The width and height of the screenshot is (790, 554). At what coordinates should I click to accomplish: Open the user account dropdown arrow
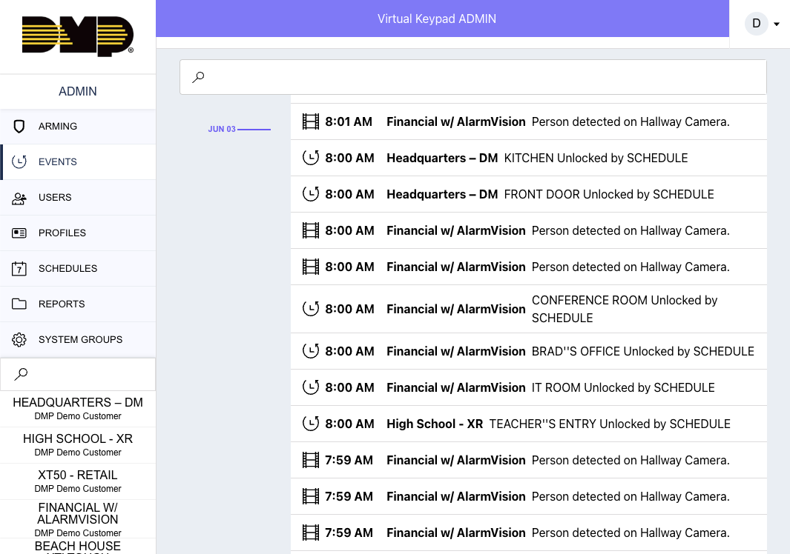click(x=777, y=24)
